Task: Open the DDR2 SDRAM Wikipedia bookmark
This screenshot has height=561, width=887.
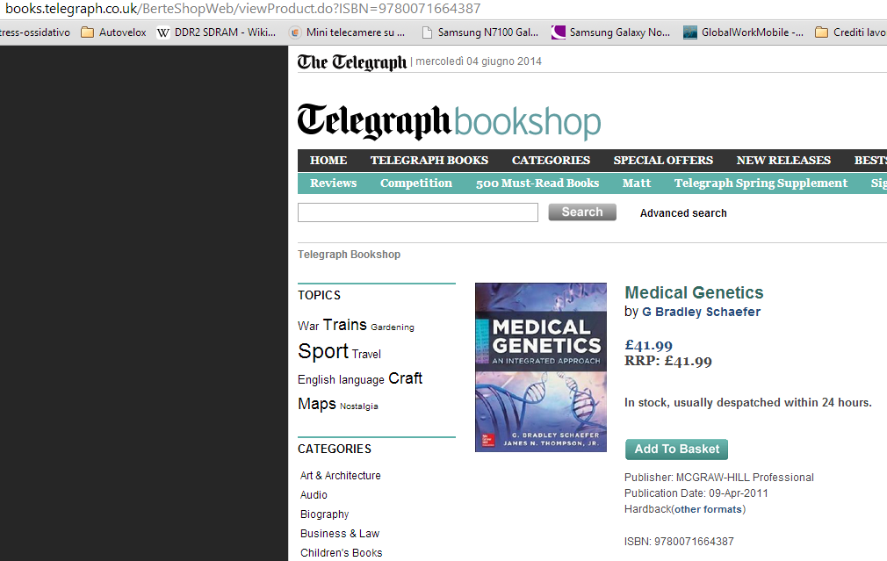Action: coord(217,32)
